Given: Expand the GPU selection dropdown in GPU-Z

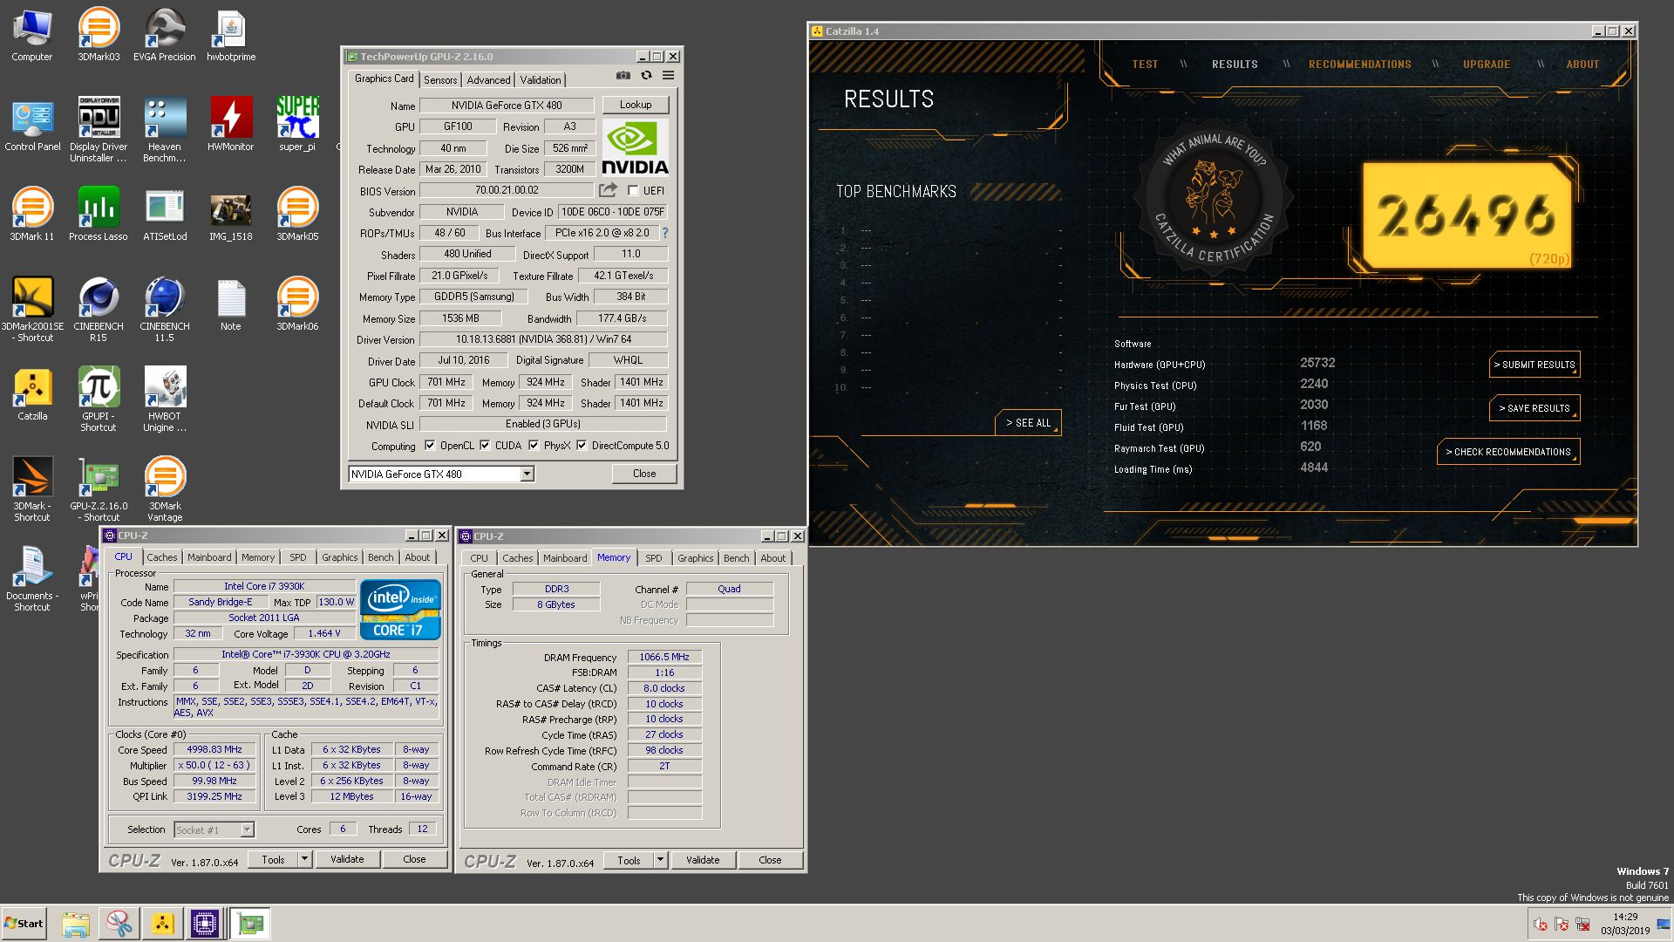Looking at the screenshot, I should pos(527,474).
